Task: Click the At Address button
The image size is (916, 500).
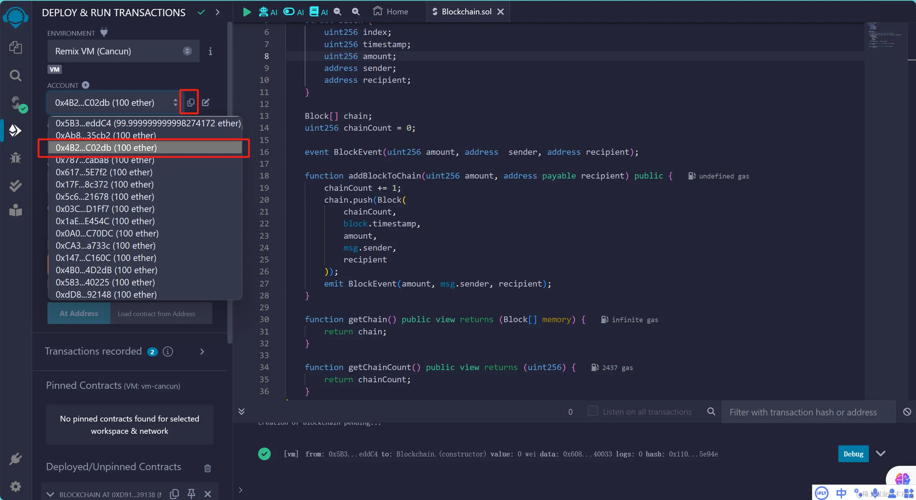Action: tap(79, 313)
